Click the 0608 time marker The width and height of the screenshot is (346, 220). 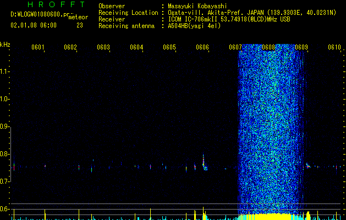point(268,47)
